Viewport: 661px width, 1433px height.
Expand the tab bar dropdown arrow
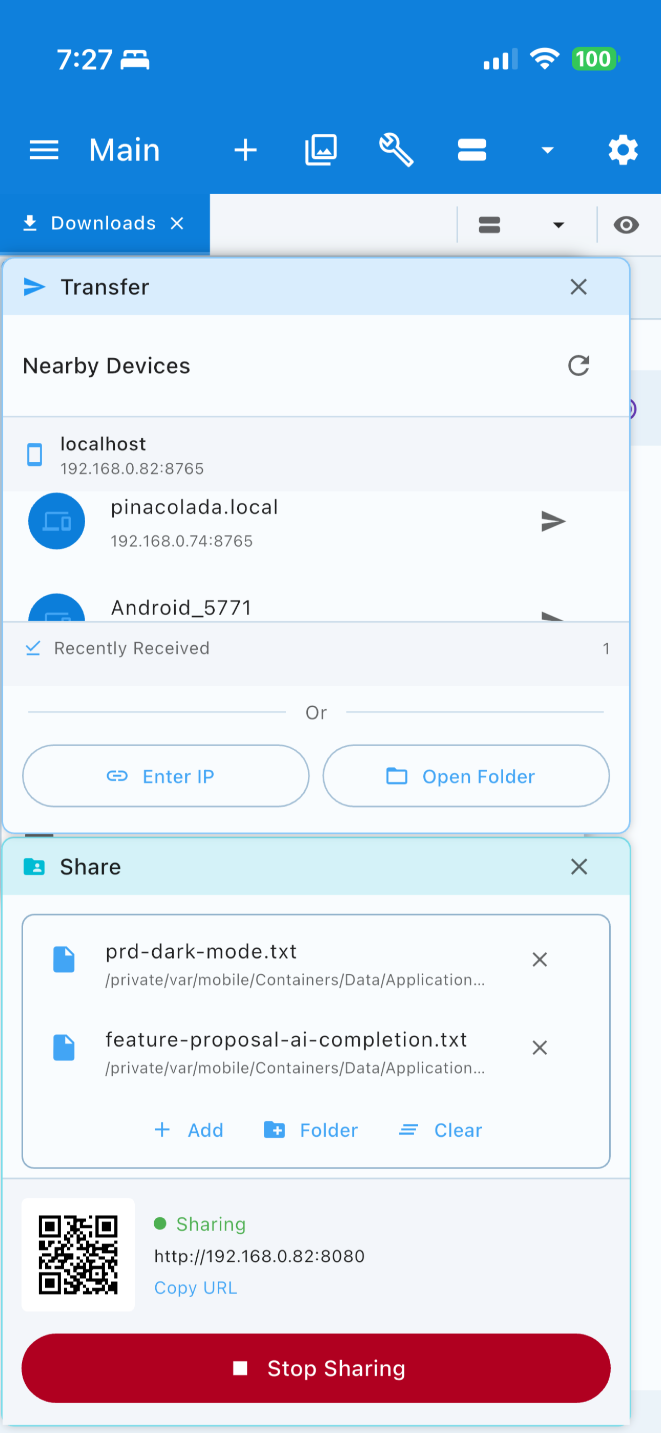[558, 225]
